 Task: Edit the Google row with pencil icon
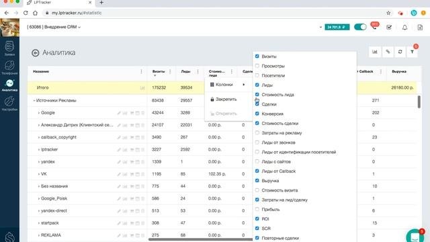[119, 113]
